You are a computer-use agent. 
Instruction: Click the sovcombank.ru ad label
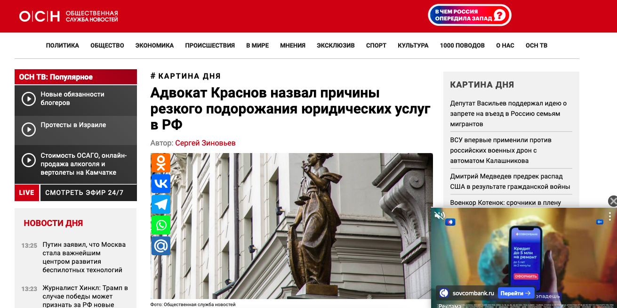[x=473, y=293]
